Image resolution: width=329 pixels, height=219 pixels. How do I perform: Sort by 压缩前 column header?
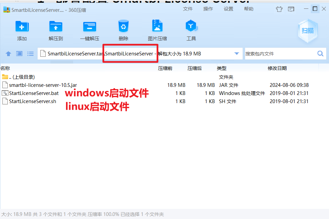165,68
